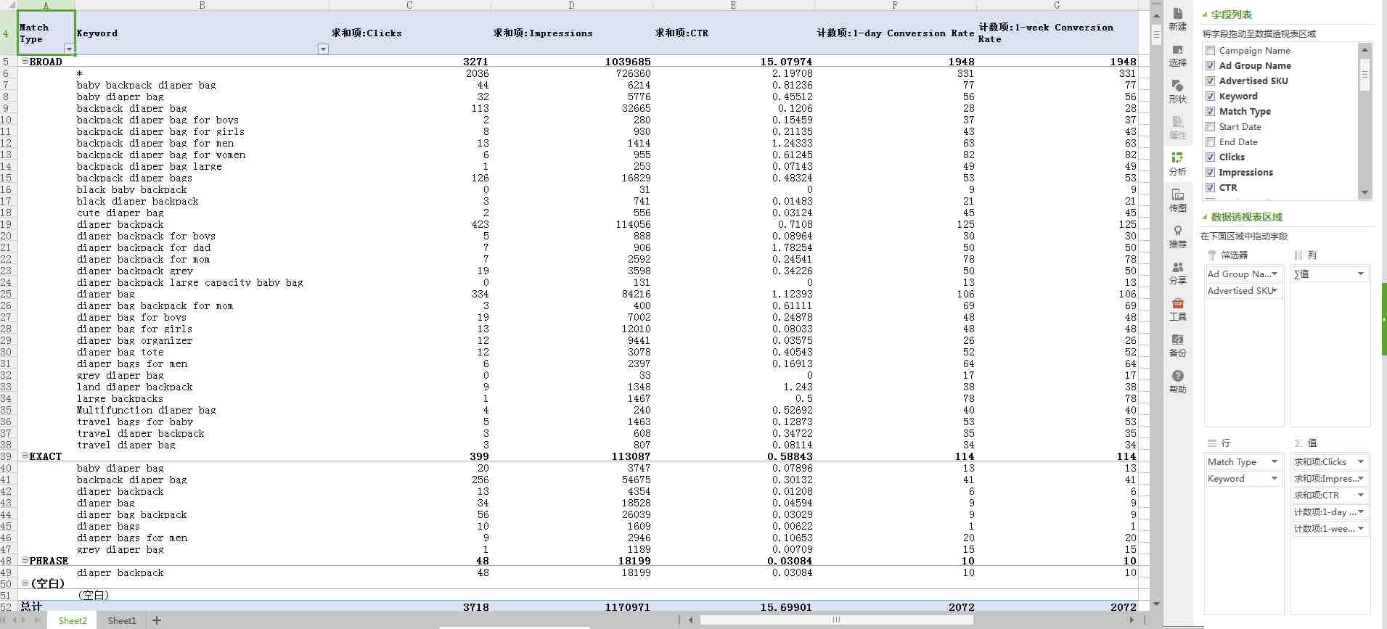This screenshot has width=1387, height=629.
Task: Open the 分析 (Analysis) sidebar panel
Action: [x=1177, y=164]
